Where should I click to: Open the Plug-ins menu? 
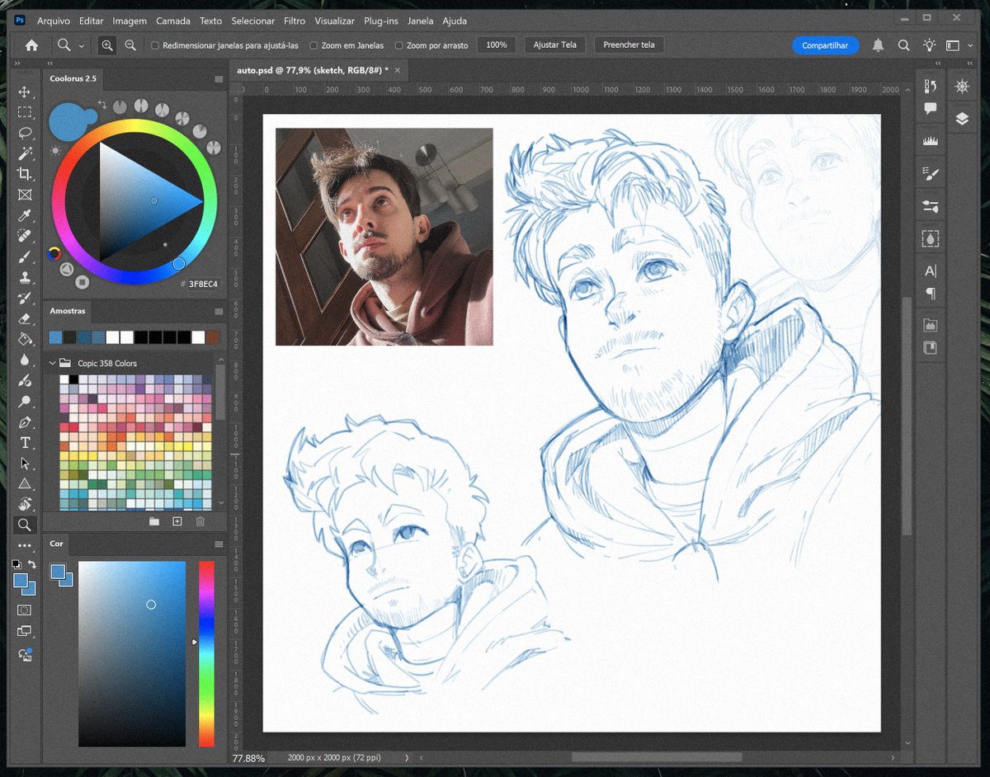click(x=381, y=21)
